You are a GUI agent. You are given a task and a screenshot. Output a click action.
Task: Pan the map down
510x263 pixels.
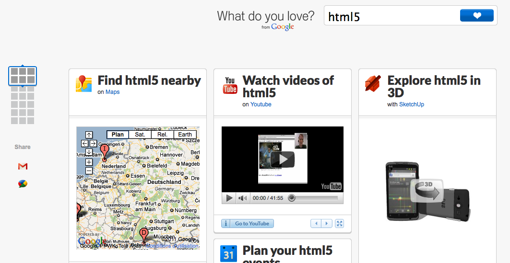pyautogui.click(x=89, y=152)
